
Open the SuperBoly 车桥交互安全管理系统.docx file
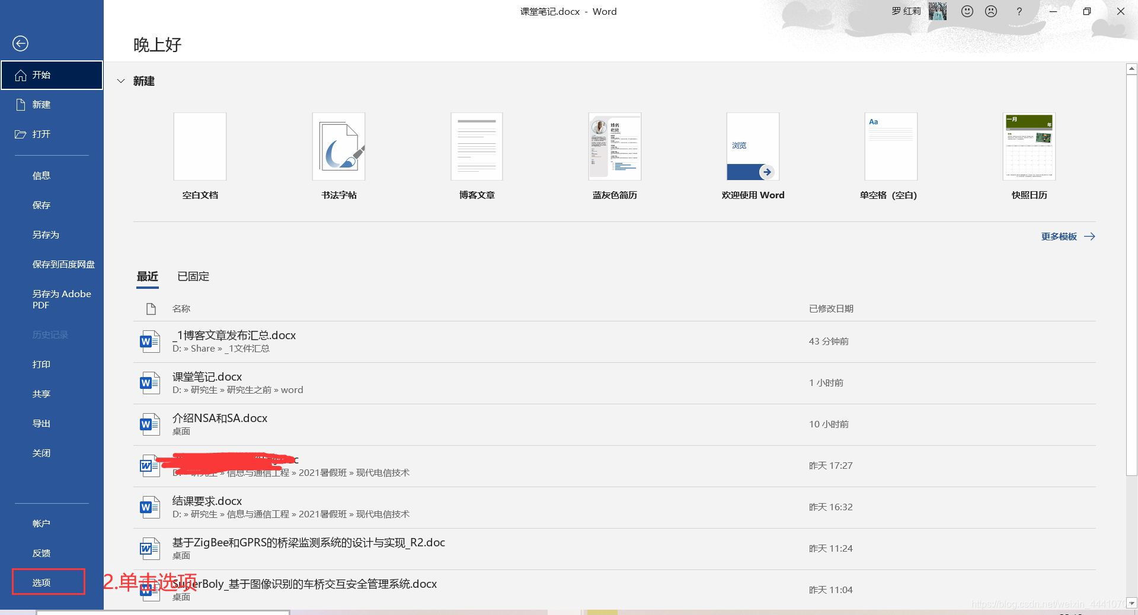point(614,590)
